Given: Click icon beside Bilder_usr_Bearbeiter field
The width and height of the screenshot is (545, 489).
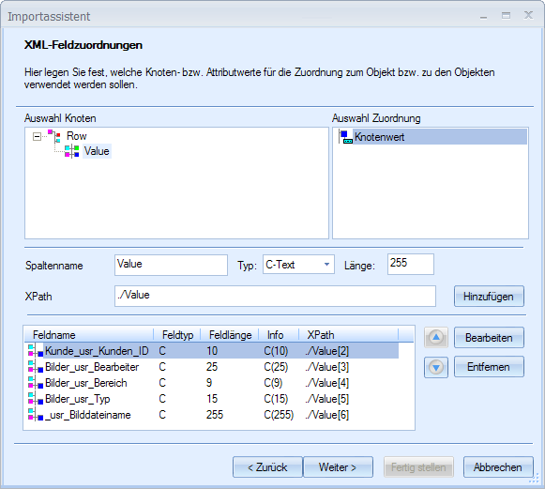Looking at the screenshot, I should click(36, 367).
